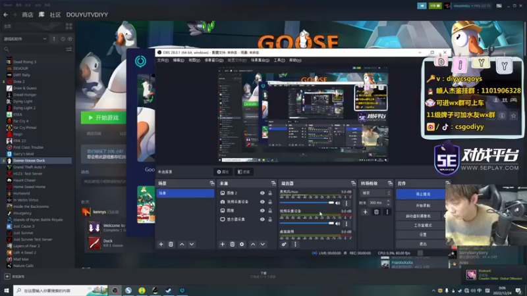
Task: Pop out the Audio Mixer dock panel
Action: click(x=353, y=184)
